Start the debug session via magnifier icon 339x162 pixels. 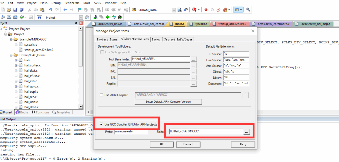(194, 10)
